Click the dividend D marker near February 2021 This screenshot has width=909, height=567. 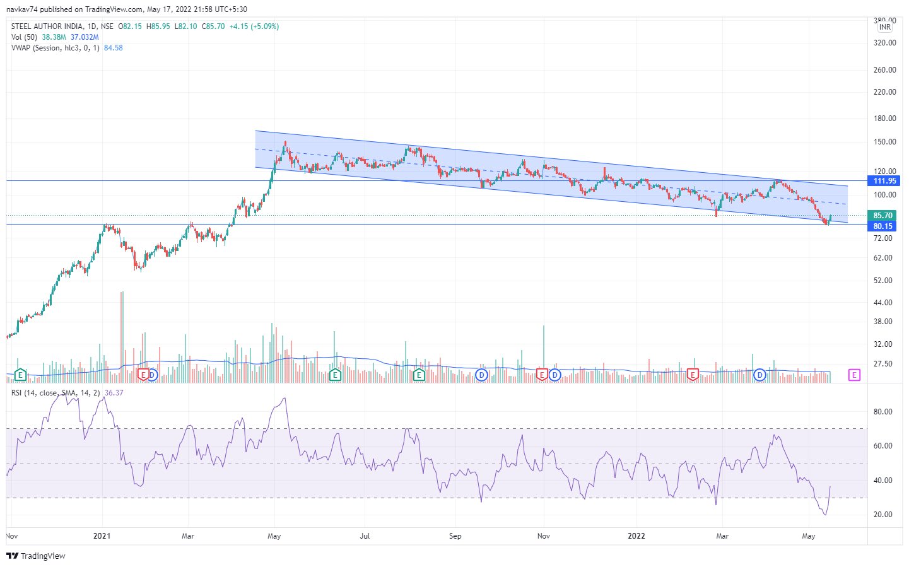point(152,375)
